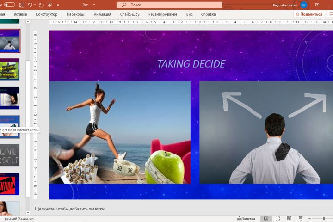Open the Raz... file name dropdown
The width and height of the screenshot is (333, 222).
pyautogui.click(x=89, y=5)
